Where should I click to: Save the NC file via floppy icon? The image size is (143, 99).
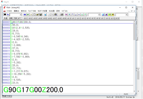point(41,15)
